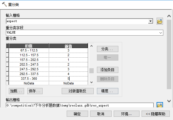Screen dimensions: 173x120
Task: Select row handle for 337.5 - 360
Action: click(7, 79)
